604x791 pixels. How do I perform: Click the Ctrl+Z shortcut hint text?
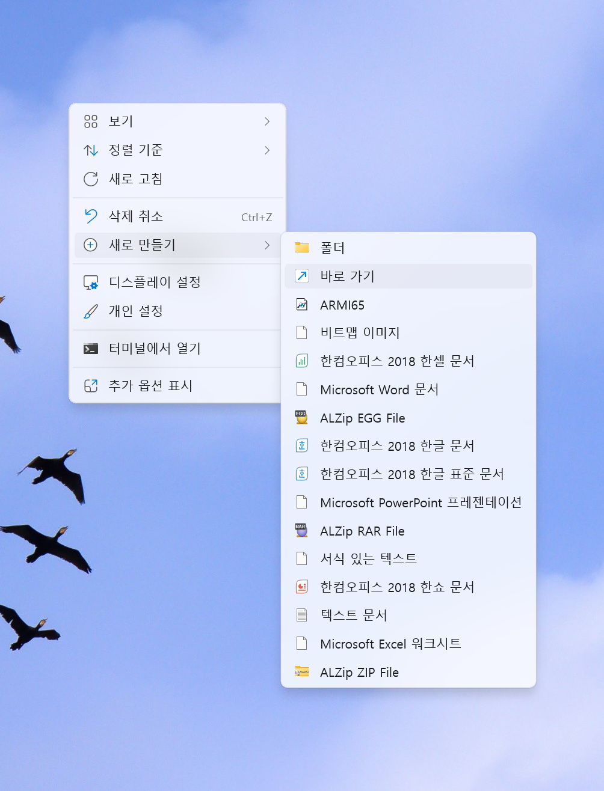click(x=256, y=217)
